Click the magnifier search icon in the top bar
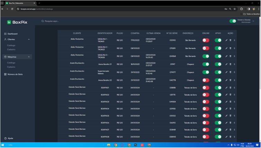Viewport: 261px width, 148px height. pyautogui.click(x=43, y=21)
